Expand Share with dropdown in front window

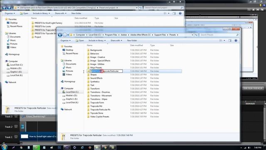point(116,40)
